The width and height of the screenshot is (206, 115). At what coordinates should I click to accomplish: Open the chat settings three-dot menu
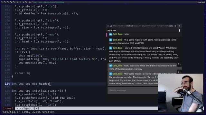tap(179, 31)
